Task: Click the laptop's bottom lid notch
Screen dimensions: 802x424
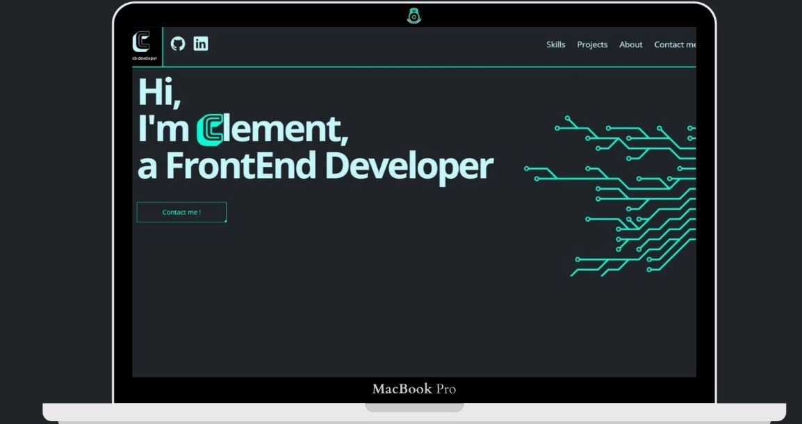Action: pyautogui.click(x=414, y=407)
